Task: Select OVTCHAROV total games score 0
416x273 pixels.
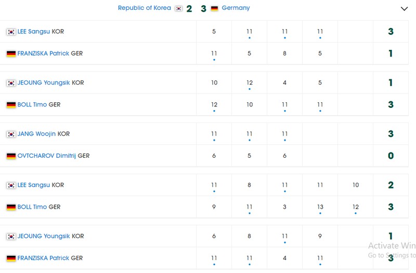Action: tap(391, 156)
